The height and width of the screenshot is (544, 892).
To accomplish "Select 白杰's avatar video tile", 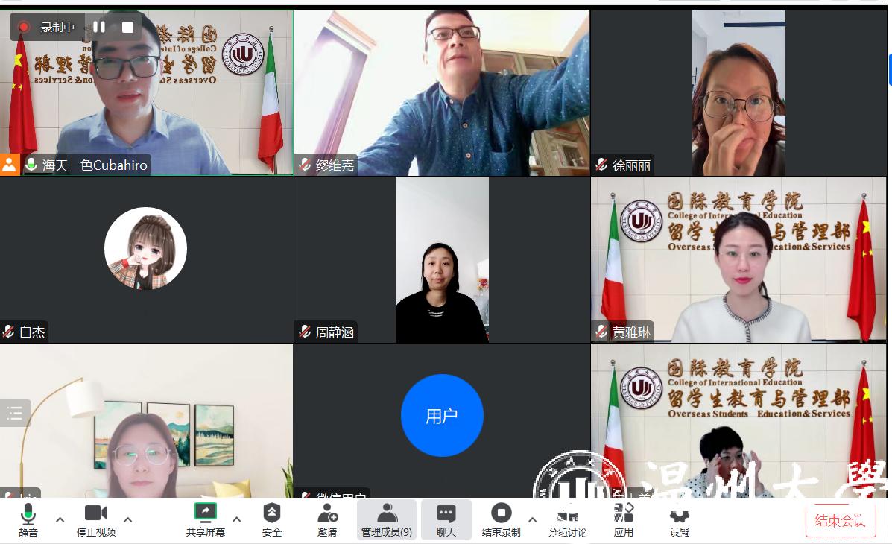I will pyautogui.click(x=145, y=249).
